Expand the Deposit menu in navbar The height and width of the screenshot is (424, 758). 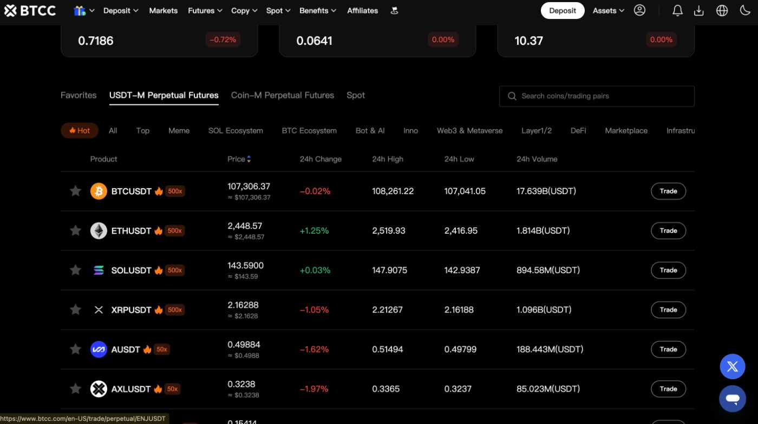point(121,10)
